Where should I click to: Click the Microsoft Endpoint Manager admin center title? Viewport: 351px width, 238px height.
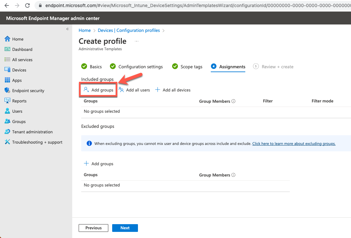pos(53,18)
